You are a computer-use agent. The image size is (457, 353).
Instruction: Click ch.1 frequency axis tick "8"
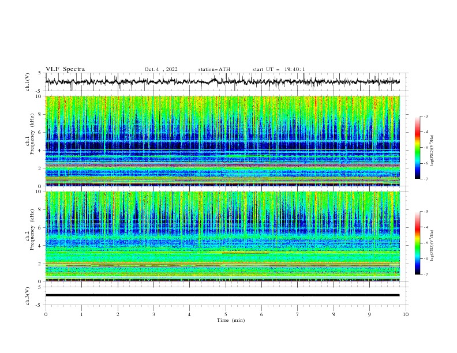point(40,114)
